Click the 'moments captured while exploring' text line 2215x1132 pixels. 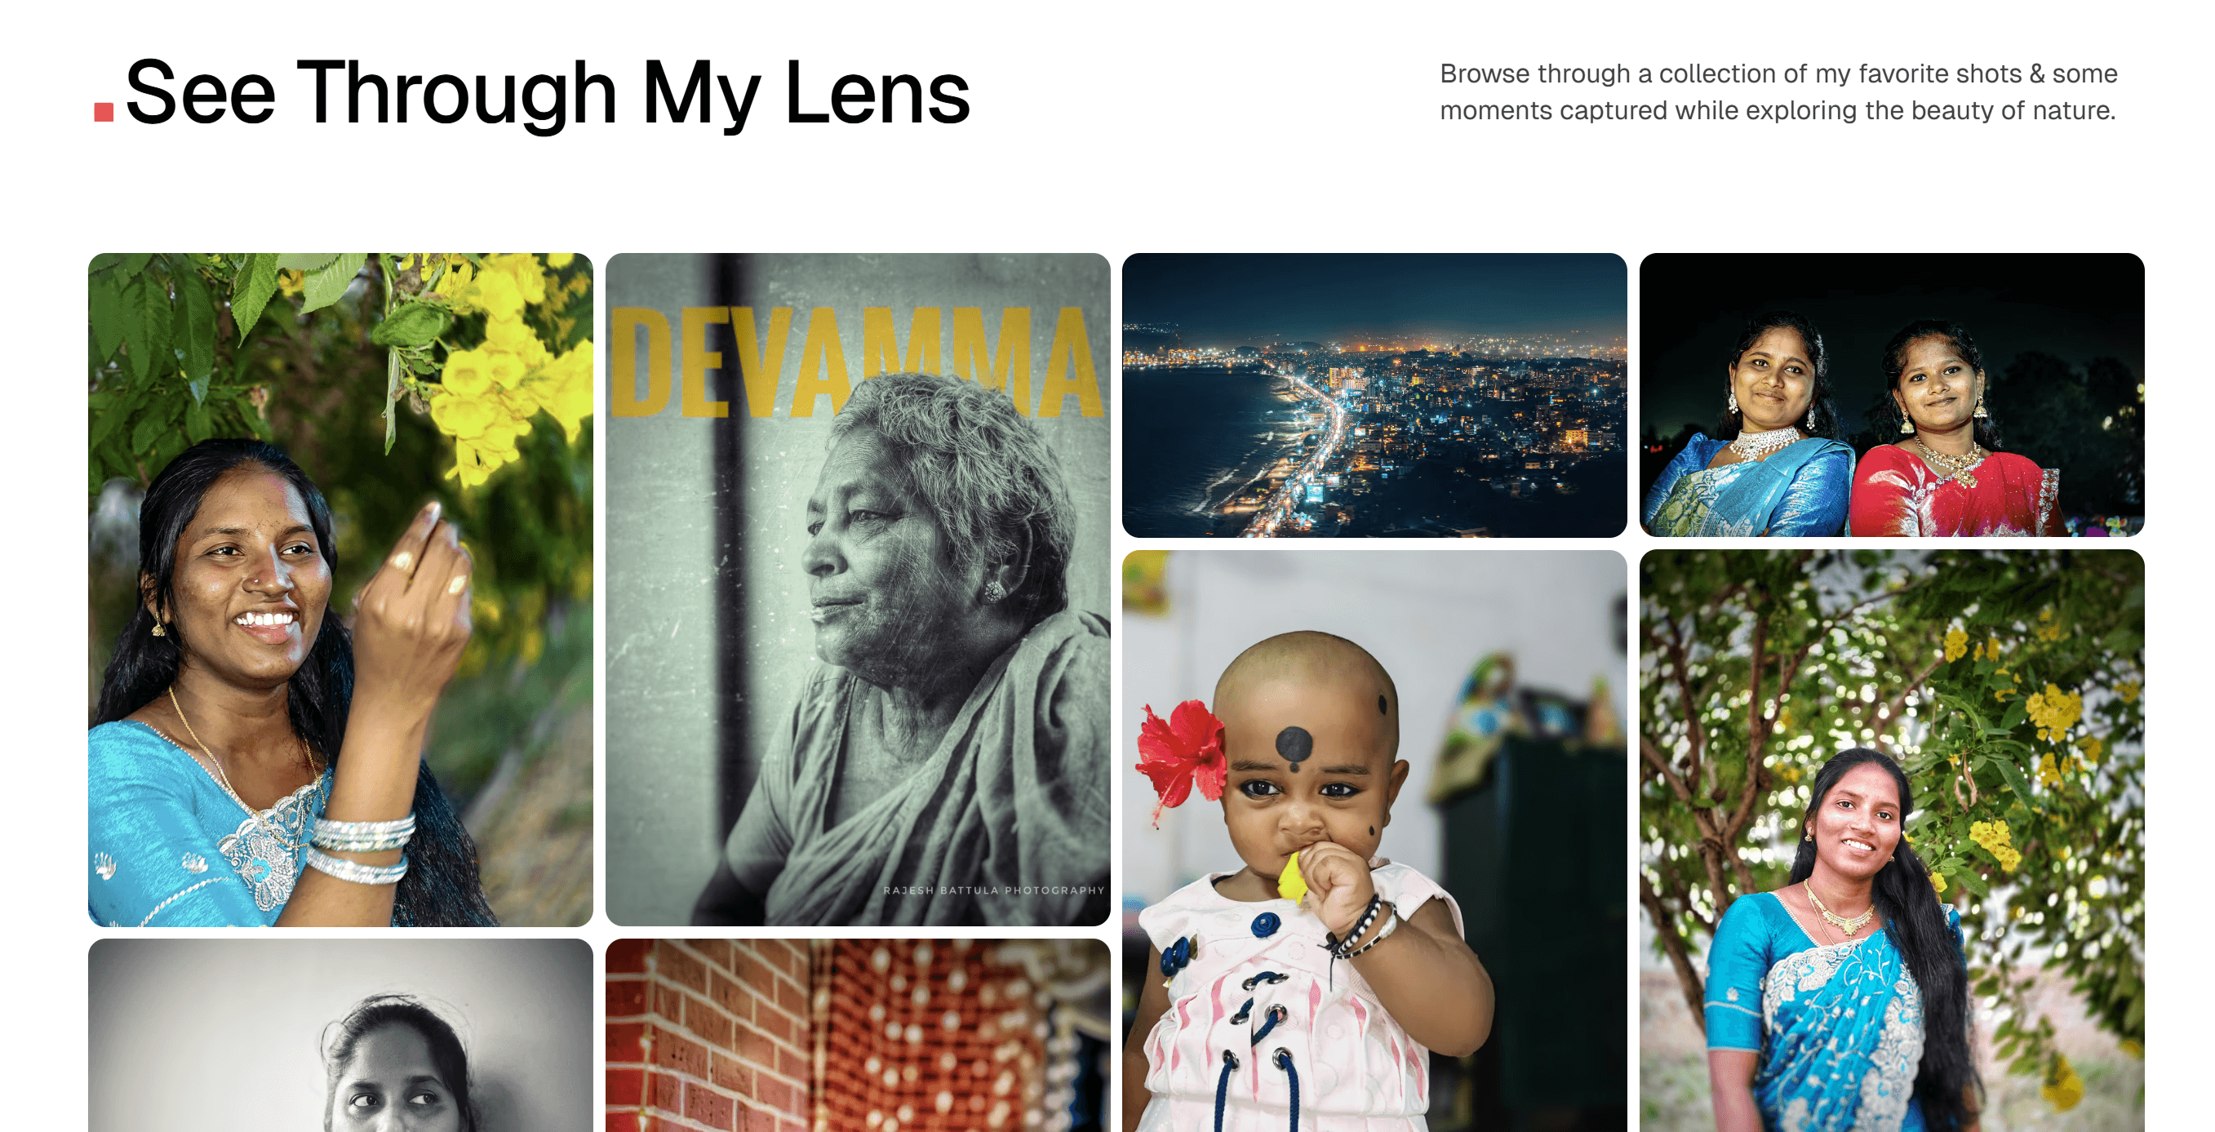(x=1778, y=111)
